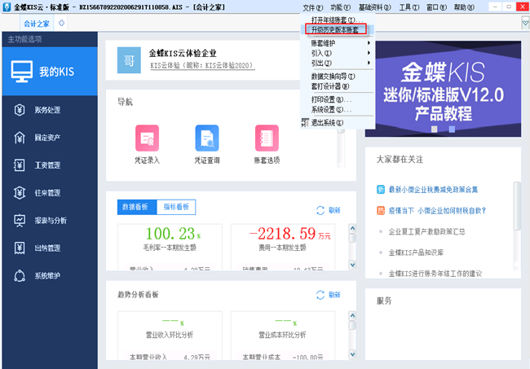This screenshot has height=369, width=530.
Task: Go to 工资管理 module
Action: 47,165
